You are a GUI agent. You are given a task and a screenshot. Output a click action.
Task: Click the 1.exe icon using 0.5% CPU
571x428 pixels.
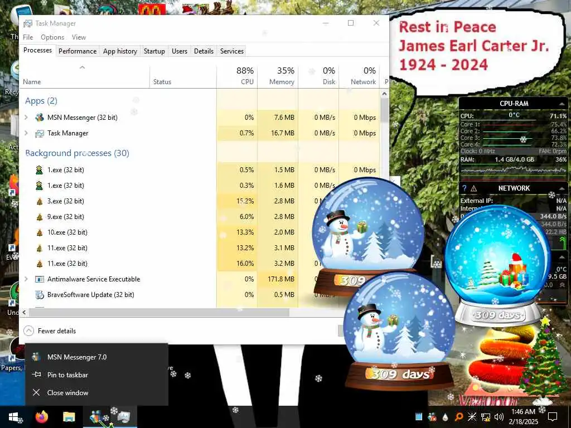pyautogui.click(x=40, y=170)
